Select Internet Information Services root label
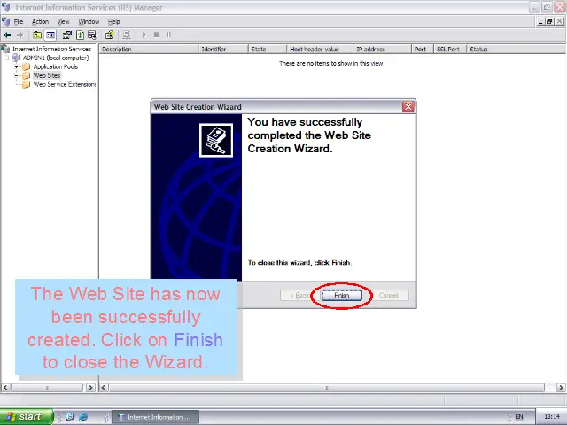567x425 pixels. tap(51, 49)
